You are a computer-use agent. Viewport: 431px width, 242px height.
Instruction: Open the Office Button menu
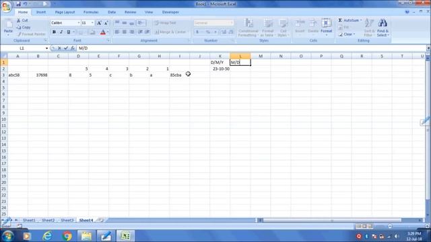pyautogui.click(x=6, y=6)
